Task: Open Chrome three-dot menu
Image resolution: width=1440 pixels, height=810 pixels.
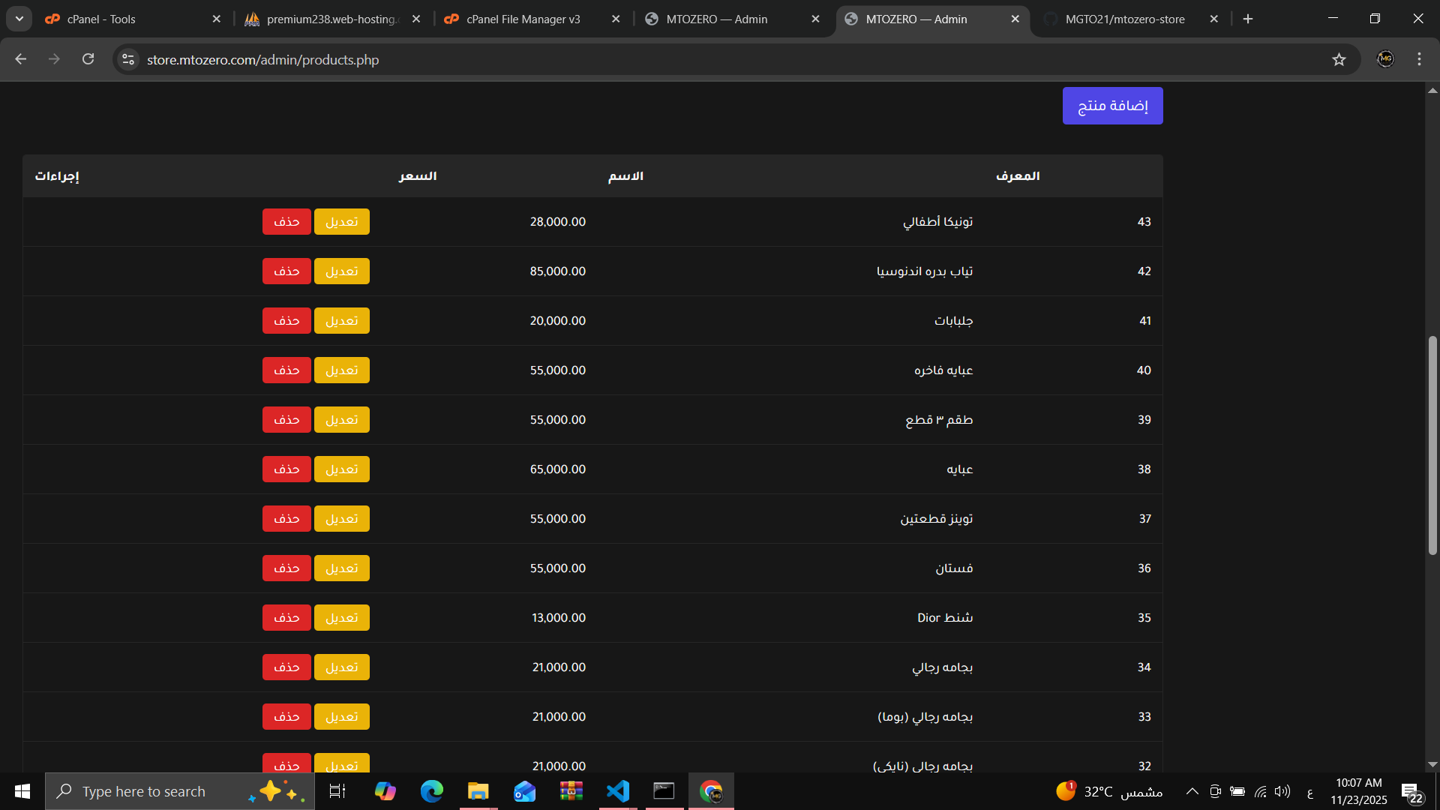Action: coord(1419,59)
